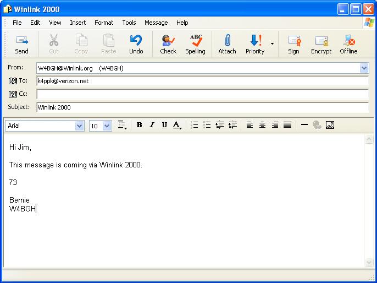
Task: Align text right
Action: (x=275, y=125)
